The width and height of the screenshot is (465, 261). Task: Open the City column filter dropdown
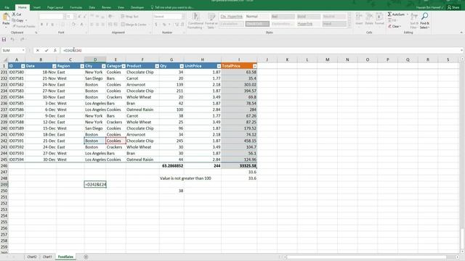[103, 66]
